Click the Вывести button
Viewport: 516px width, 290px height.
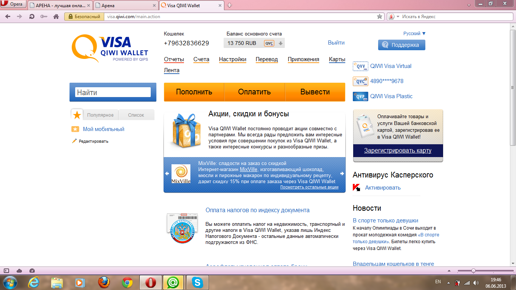tap(315, 92)
